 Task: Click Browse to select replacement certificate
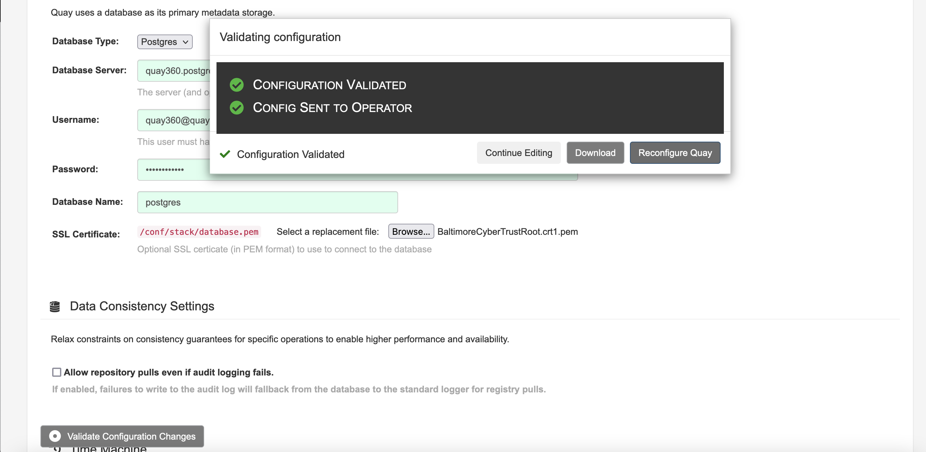(411, 232)
